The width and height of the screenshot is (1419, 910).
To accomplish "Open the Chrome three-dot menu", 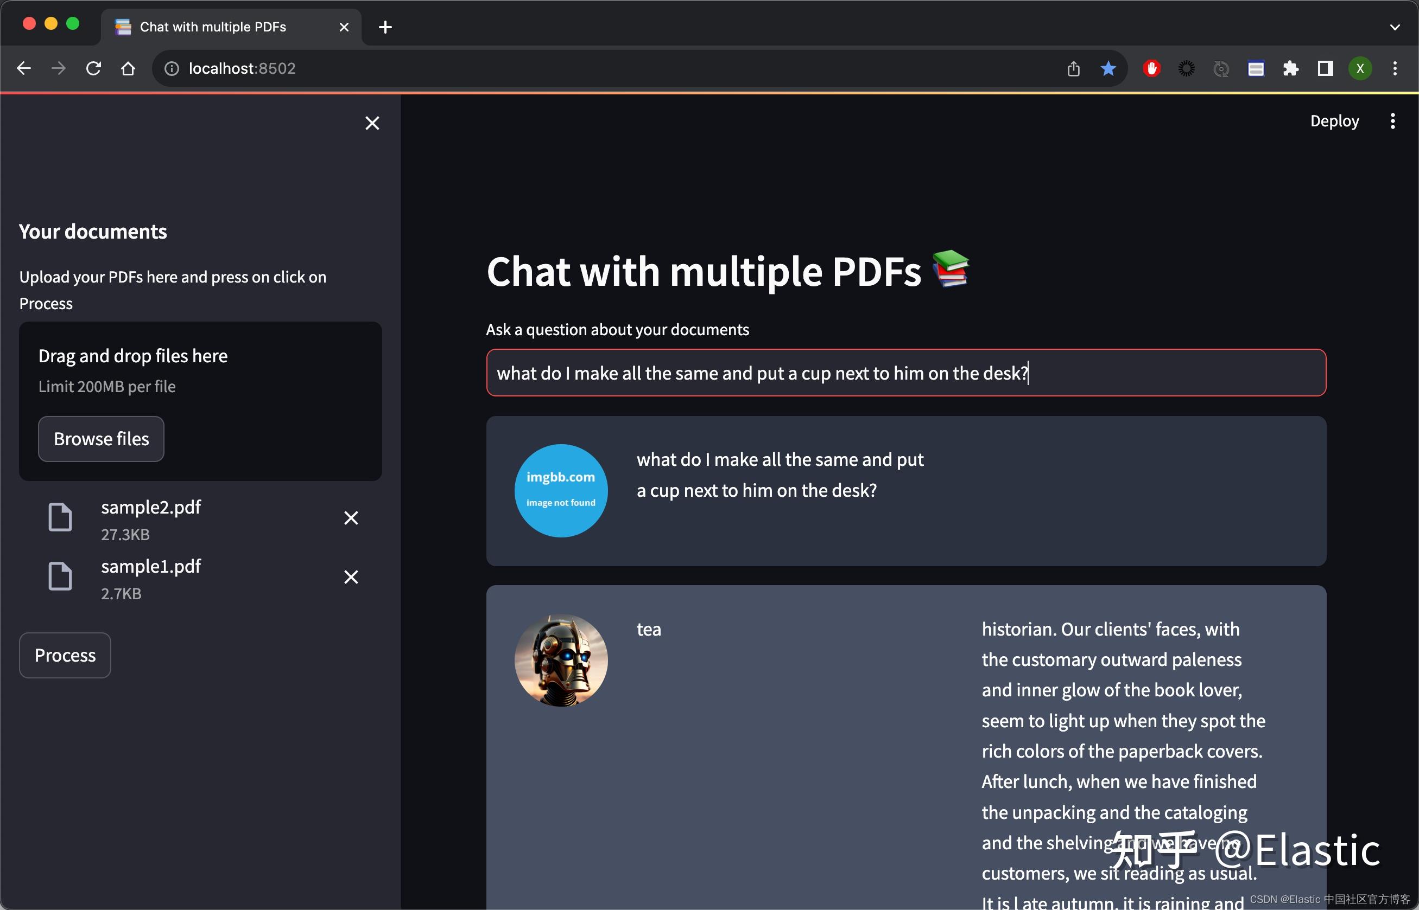I will click(x=1394, y=68).
